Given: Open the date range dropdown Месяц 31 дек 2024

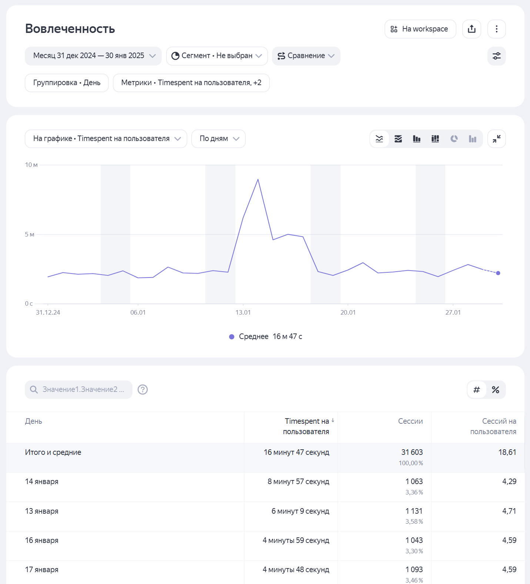Looking at the screenshot, I should [x=93, y=56].
